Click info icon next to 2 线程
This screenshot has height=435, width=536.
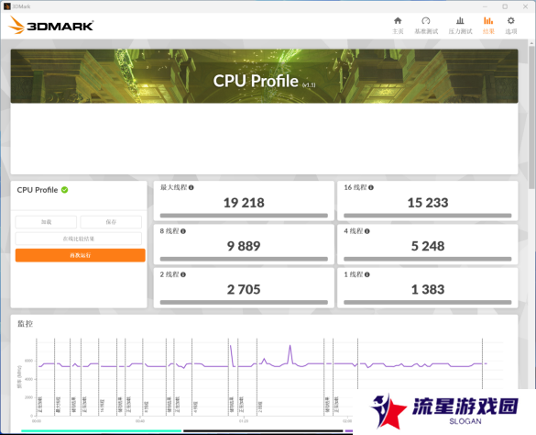[183, 274]
